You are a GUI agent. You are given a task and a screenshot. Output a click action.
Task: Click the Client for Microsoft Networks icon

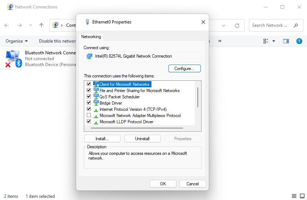click(x=96, y=84)
